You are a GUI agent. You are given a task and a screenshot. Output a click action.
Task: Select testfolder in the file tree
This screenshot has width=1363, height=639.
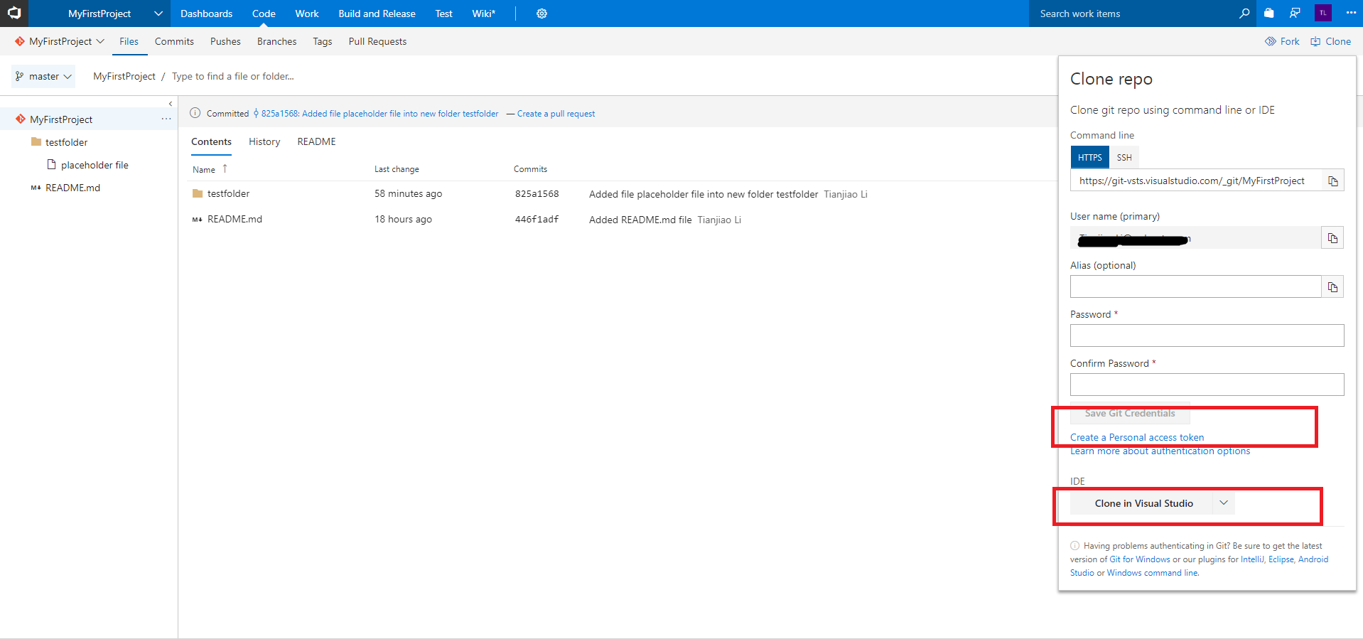point(66,142)
